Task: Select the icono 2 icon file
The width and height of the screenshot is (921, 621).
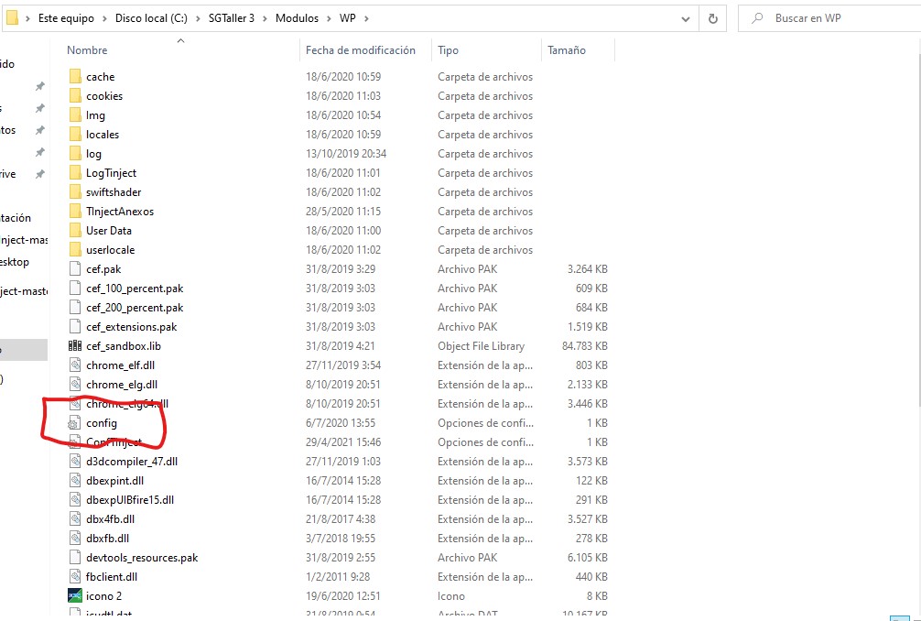Action: (x=75, y=596)
